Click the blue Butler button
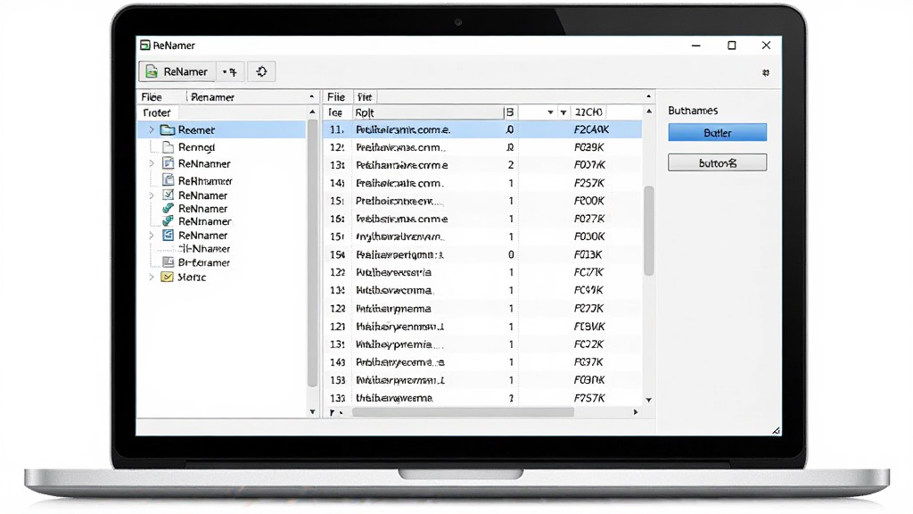Image resolution: width=913 pixels, height=514 pixels. (718, 132)
